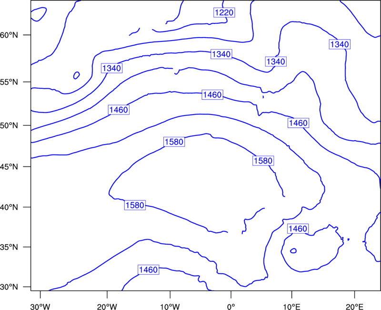Click the 20°E longitude axis label
The width and height of the screenshot is (381, 310).
pyautogui.click(x=354, y=307)
